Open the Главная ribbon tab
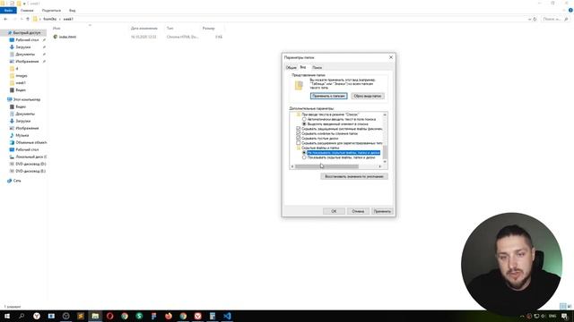The image size is (574, 322). [x=27, y=10]
